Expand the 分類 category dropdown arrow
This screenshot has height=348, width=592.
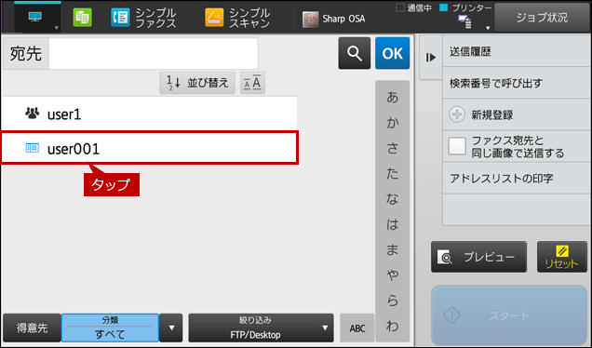coord(171,328)
